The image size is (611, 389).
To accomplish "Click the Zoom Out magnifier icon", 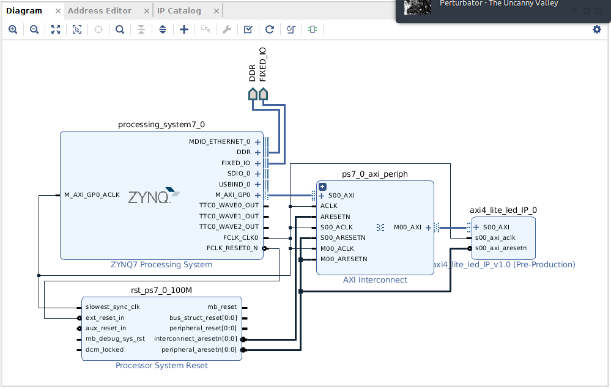I will (34, 29).
